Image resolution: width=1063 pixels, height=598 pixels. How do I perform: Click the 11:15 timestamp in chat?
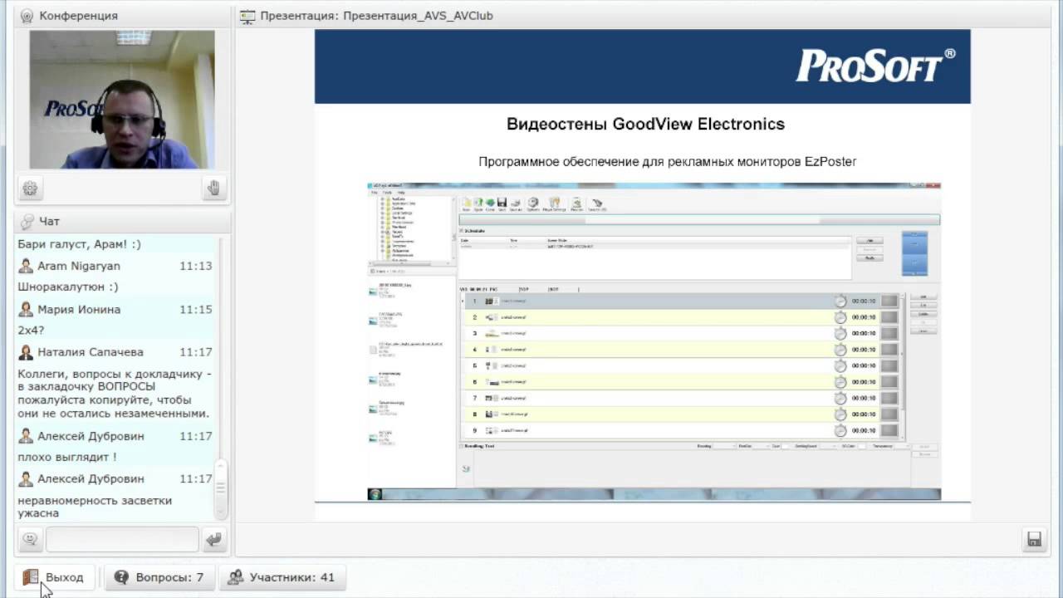[196, 309]
